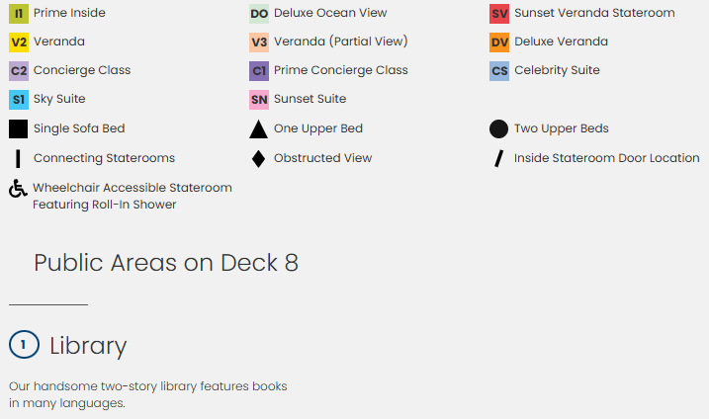Select the V3 Veranda Partial View badge
The height and width of the screenshot is (419, 709).
(259, 42)
